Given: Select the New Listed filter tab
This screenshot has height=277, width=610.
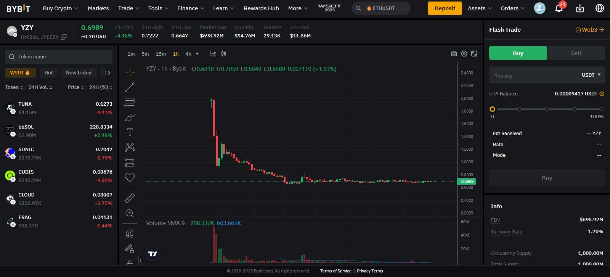Looking at the screenshot, I should [x=79, y=73].
